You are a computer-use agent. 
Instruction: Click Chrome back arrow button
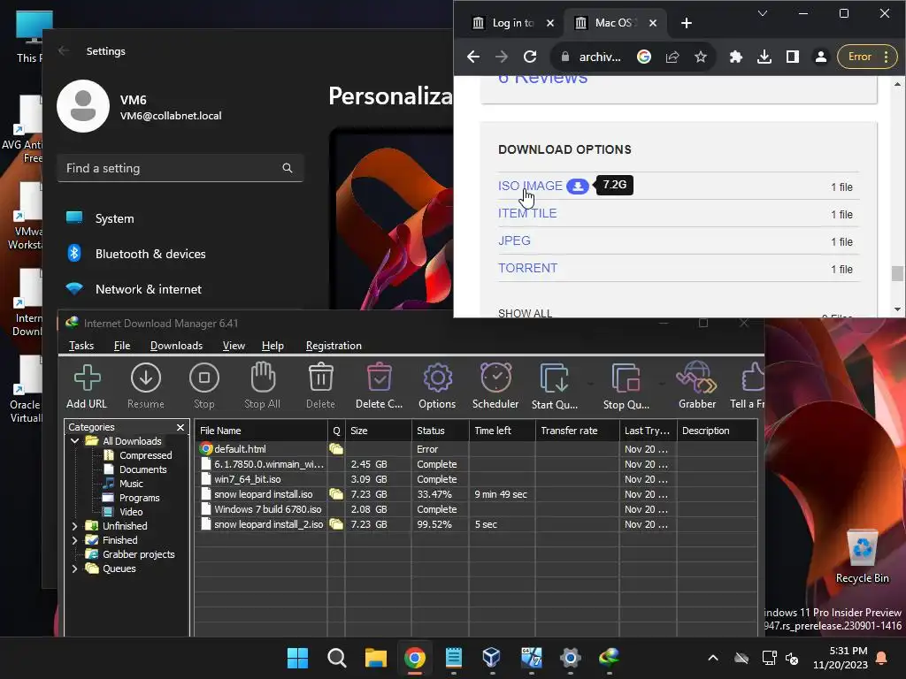coord(473,57)
